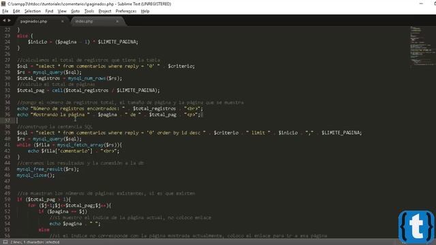Viewport: 436px width, 245px height.
Task: Click line number 46 in the gutter
Action: coord(7,176)
